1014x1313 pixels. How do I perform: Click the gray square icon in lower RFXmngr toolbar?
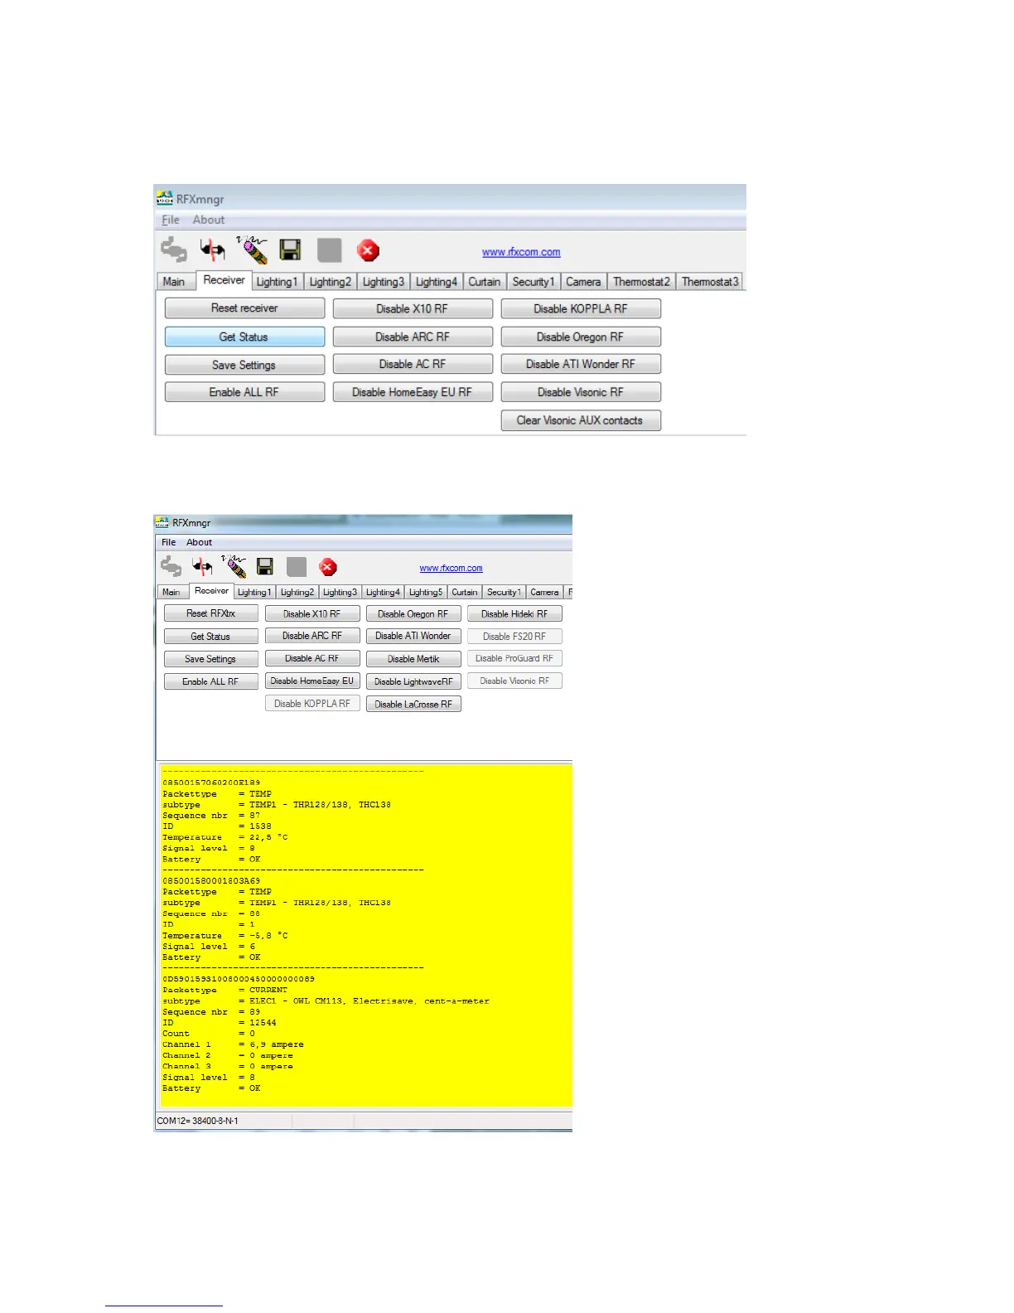pyautogui.click(x=297, y=567)
